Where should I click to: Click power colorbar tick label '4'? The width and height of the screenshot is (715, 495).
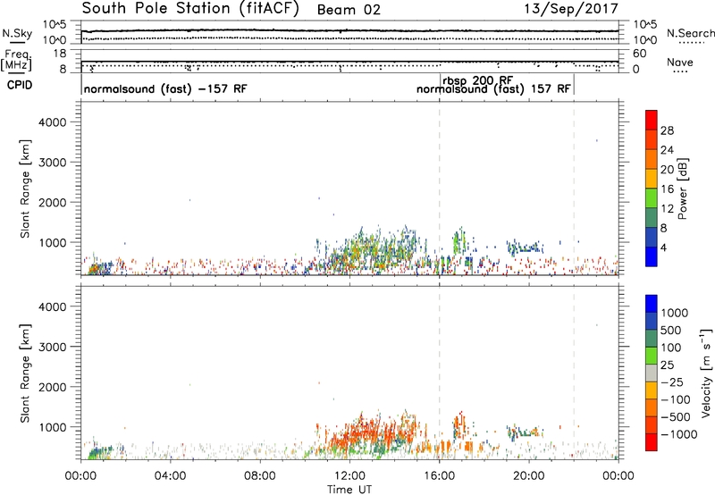coord(663,247)
